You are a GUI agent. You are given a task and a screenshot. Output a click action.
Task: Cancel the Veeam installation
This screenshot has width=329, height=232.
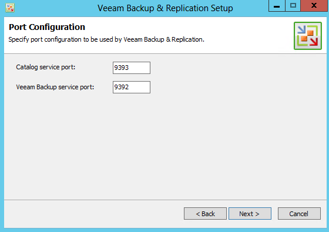click(x=299, y=214)
